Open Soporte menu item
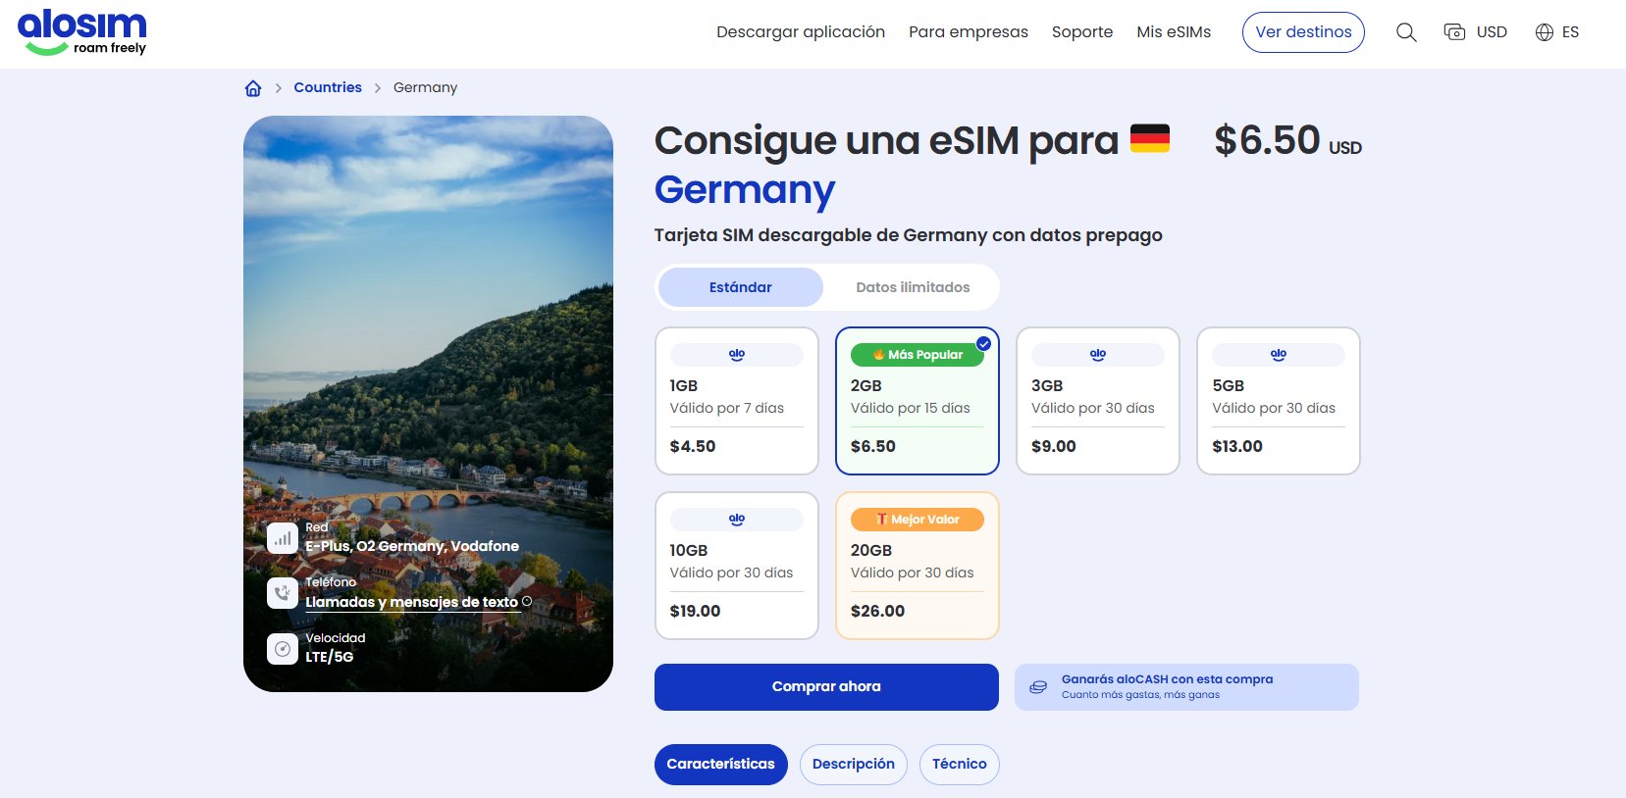 (1082, 32)
